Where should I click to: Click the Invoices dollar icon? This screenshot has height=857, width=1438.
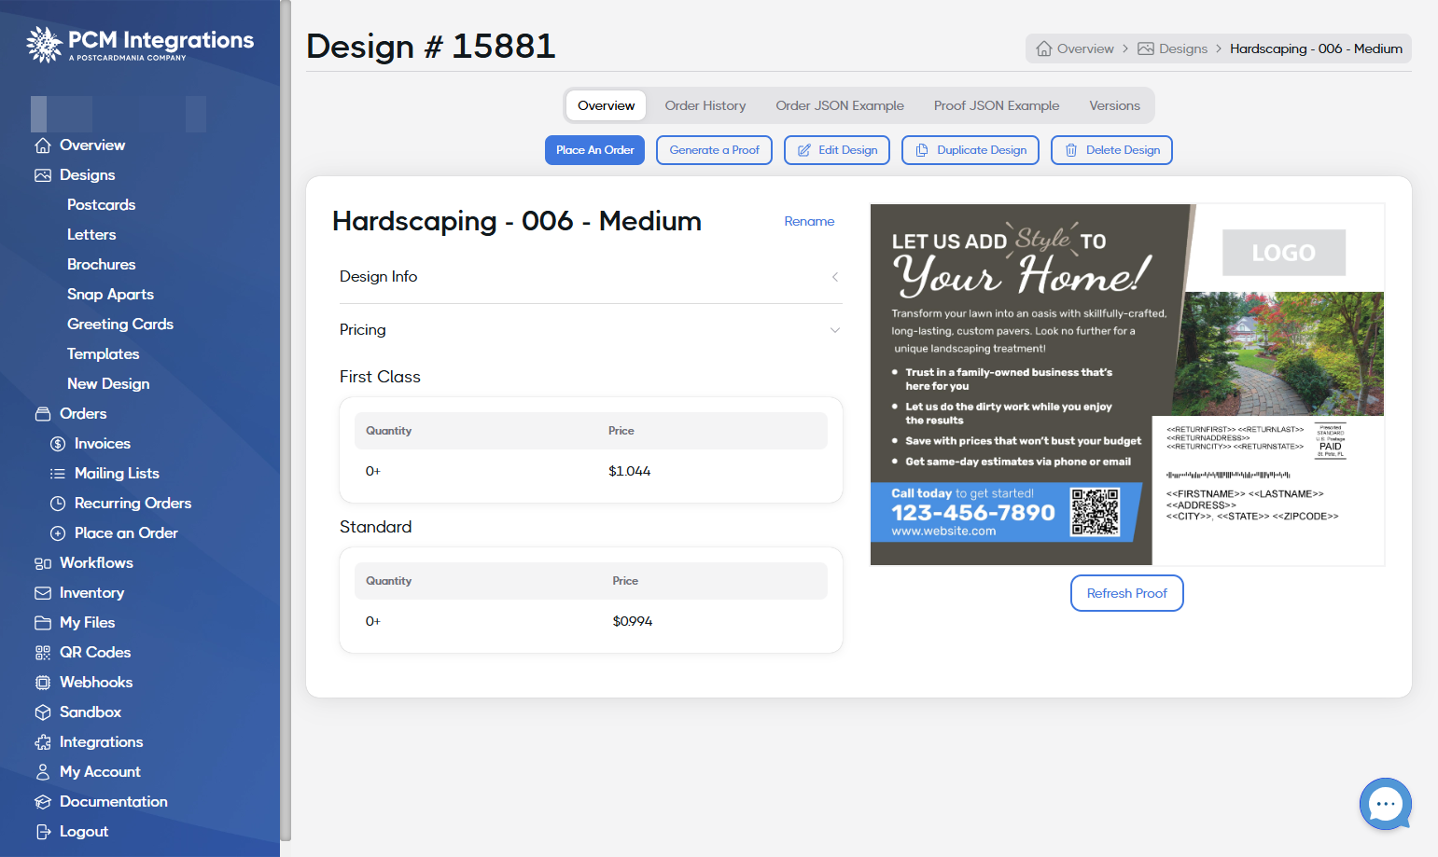click(58, 444)
